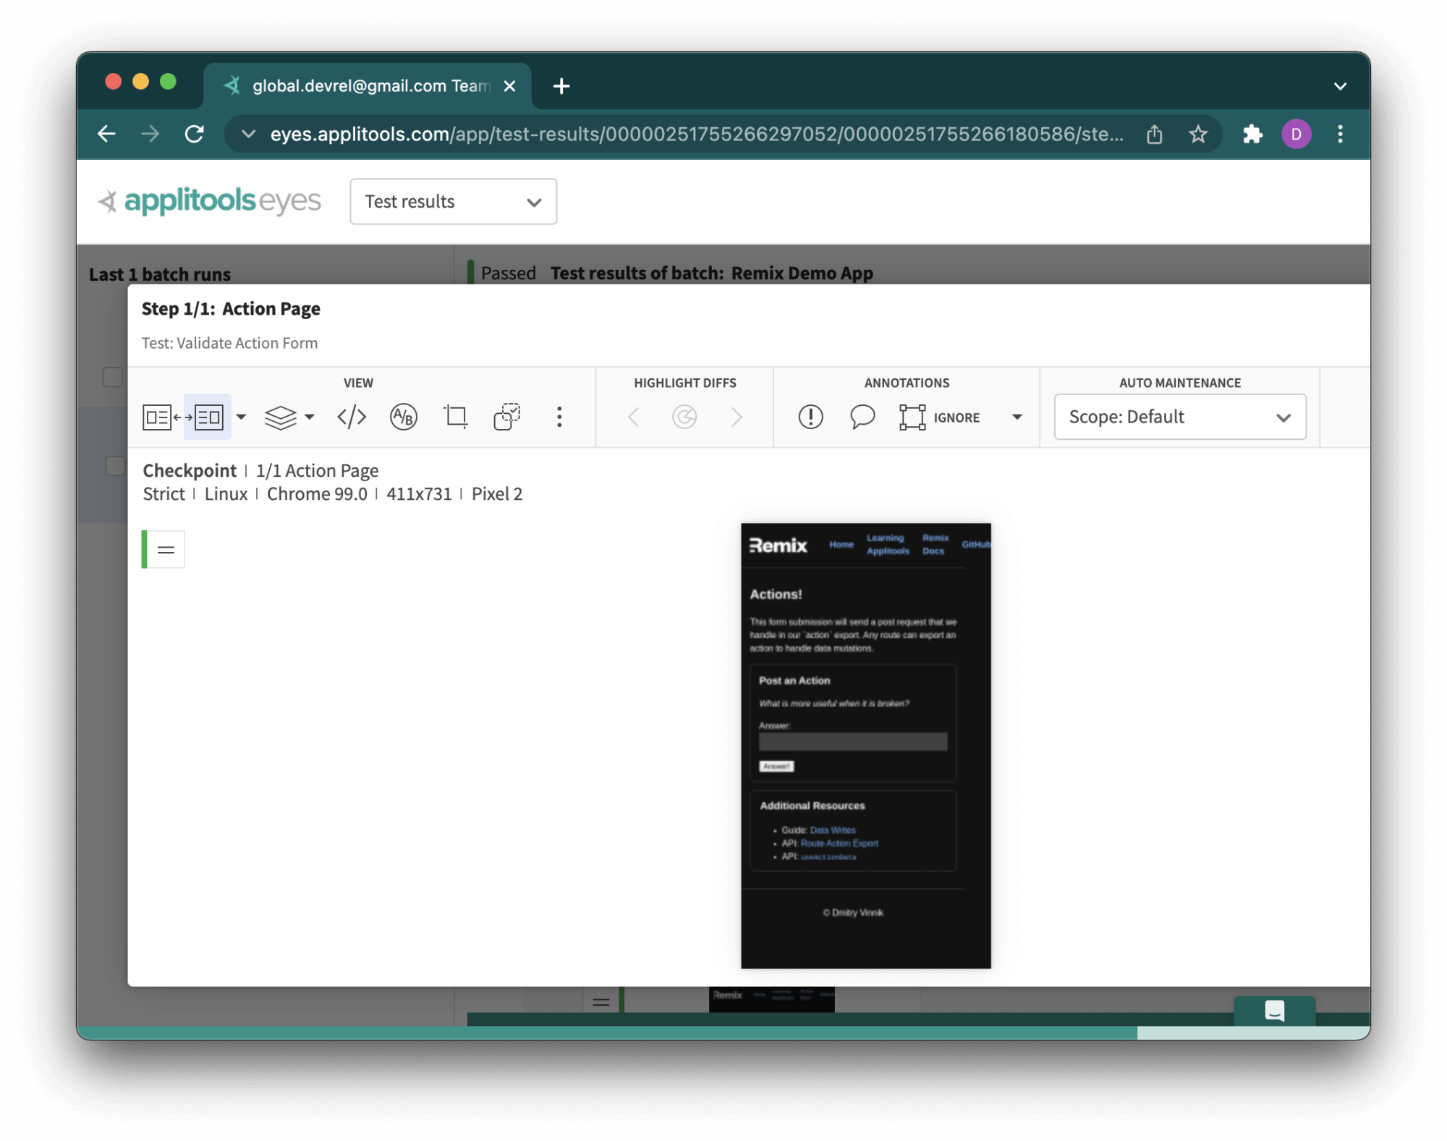This screenshot has width=1447, height=1141.
Task: Open the code/DOM view icon
Action: pos(352,417)
